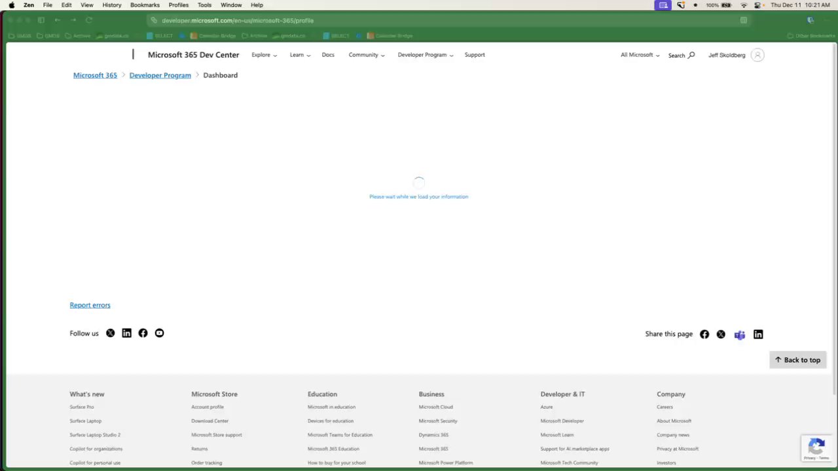Image resolution: width=838 pixels, height=471 pixels.
Task: Open the Surface Laptop Studio 2 link
Action: (95, 435)
